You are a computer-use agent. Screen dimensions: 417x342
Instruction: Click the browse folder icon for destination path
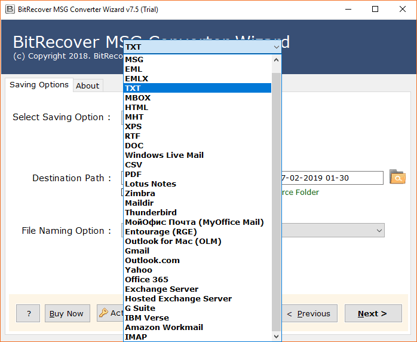click(397, 177)
